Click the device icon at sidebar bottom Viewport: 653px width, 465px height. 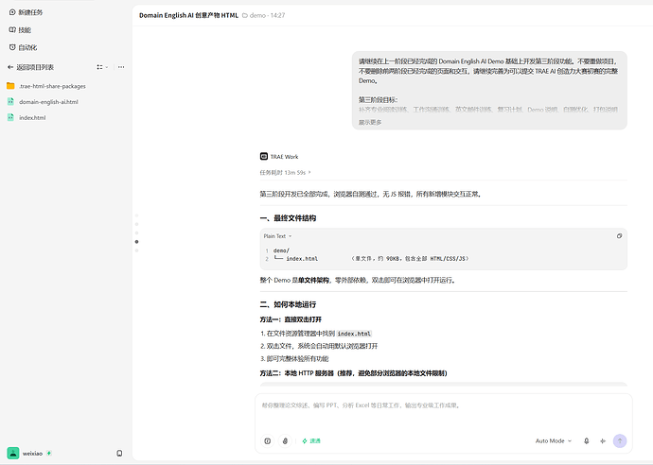119,453
